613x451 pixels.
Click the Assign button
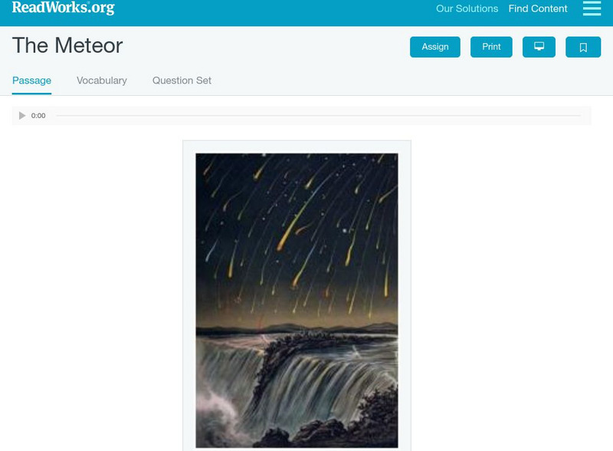(x=434, y=47)
